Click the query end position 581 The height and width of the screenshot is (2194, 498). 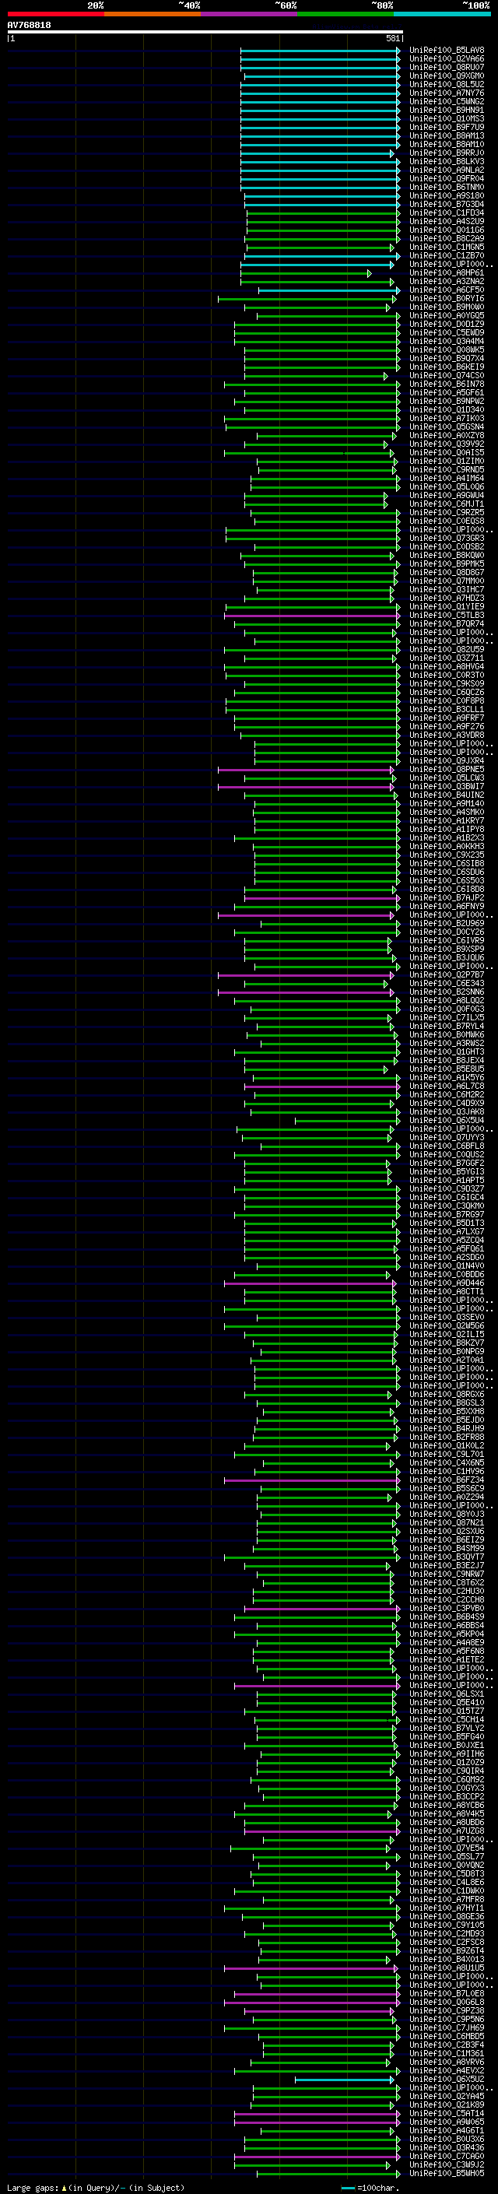click(393, 38)
